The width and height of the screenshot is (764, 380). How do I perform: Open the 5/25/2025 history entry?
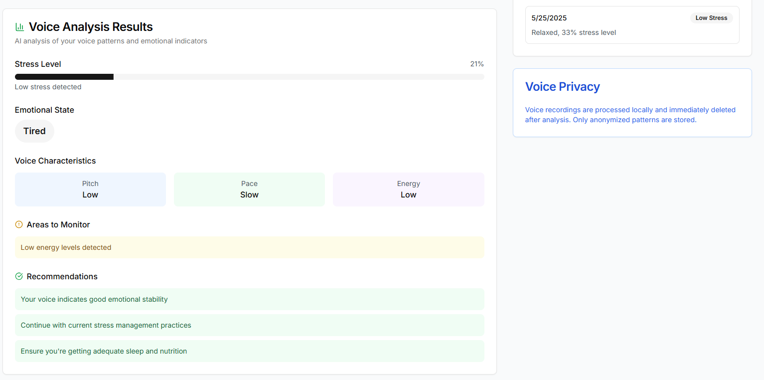[x=632, y=25]
